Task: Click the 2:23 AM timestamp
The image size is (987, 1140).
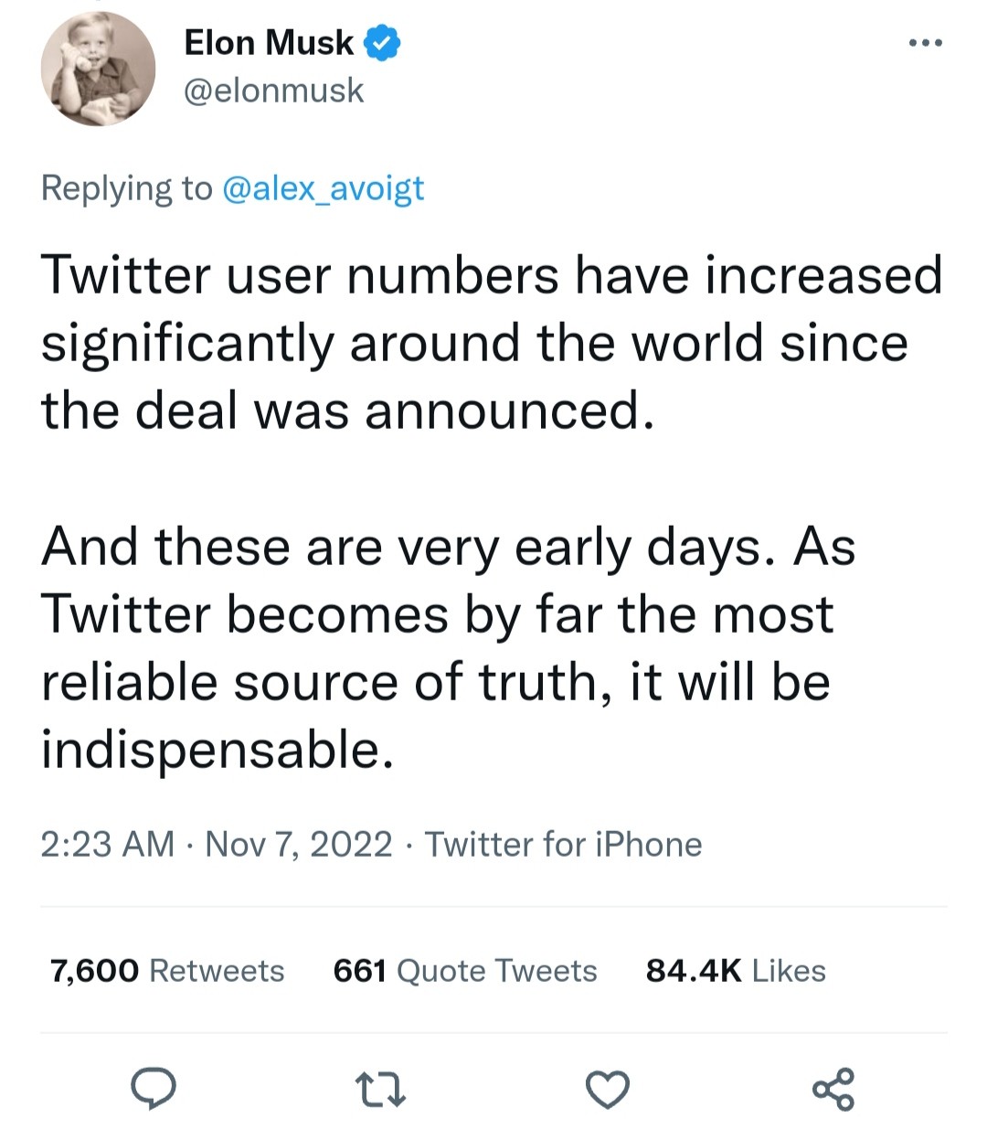Action: [107, 844]
